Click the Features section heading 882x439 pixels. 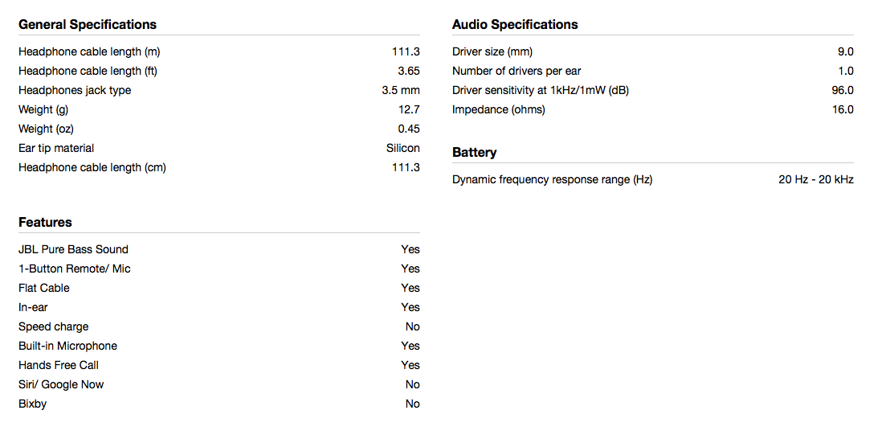click(x=45, y=222)
